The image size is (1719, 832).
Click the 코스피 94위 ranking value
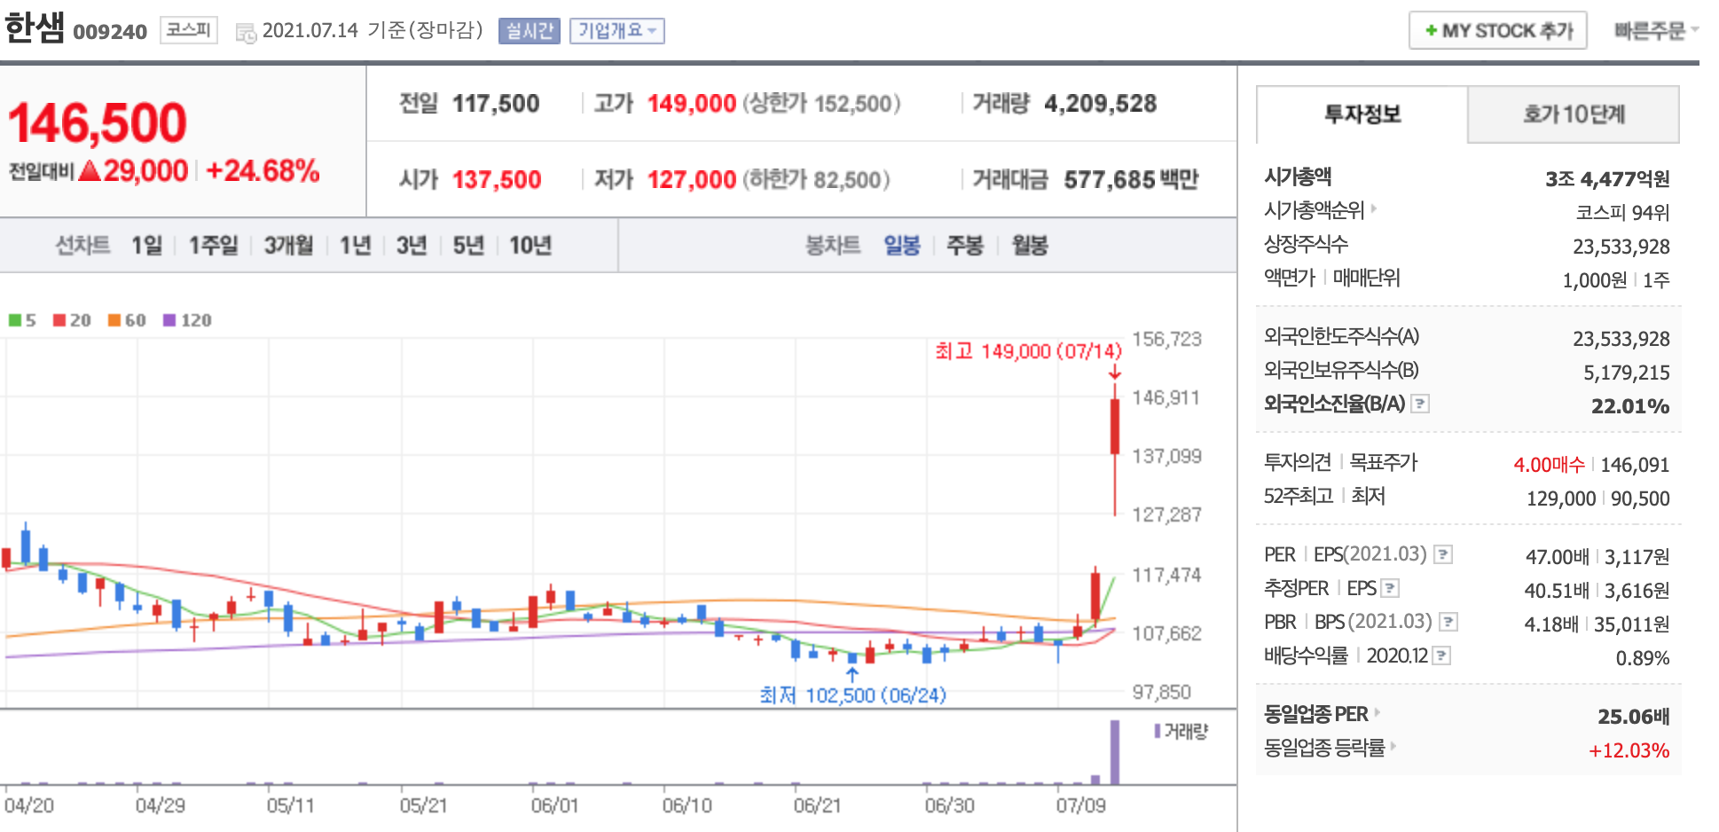click(1623, 213)
